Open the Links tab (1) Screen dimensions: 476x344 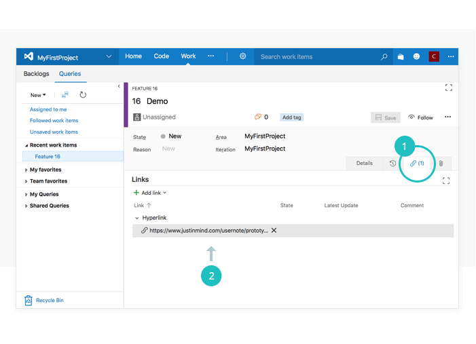(417, 164)
